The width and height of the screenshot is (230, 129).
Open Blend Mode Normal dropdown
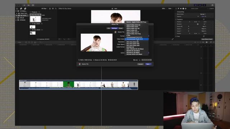point(203,14)
